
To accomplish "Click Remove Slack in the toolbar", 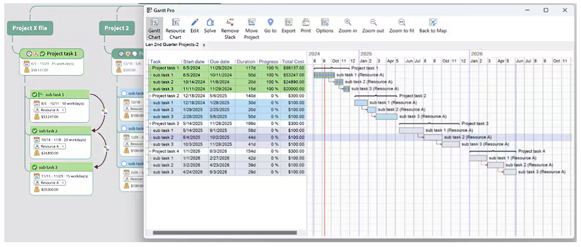I will click(230, 27).
